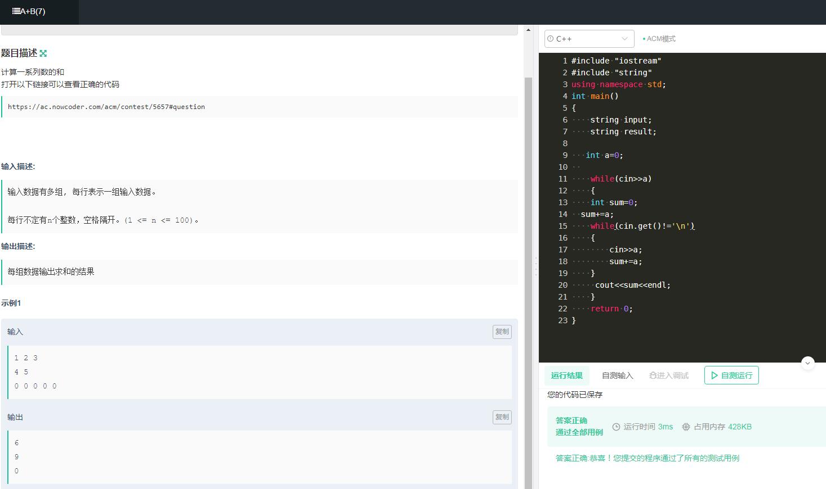Click code line 'int main()'

[595, 96]
